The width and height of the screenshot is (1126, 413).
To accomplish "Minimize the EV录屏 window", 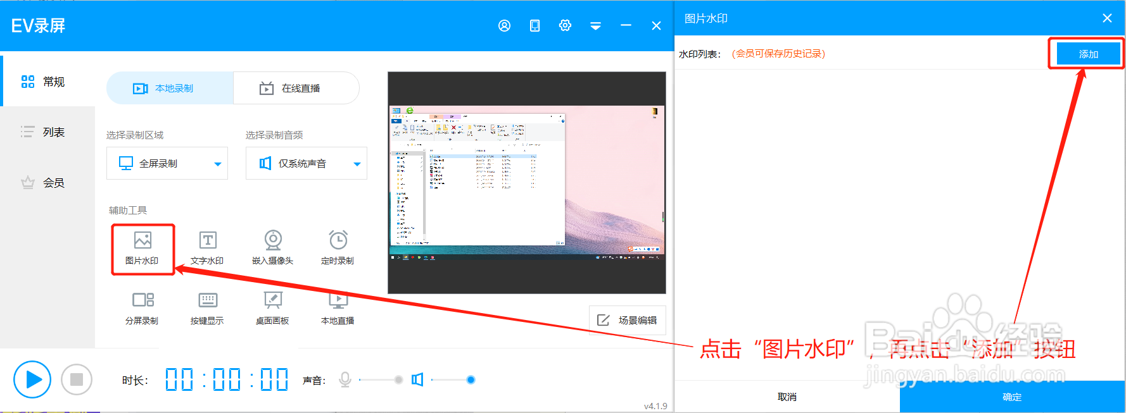I will tap(626, 25).
